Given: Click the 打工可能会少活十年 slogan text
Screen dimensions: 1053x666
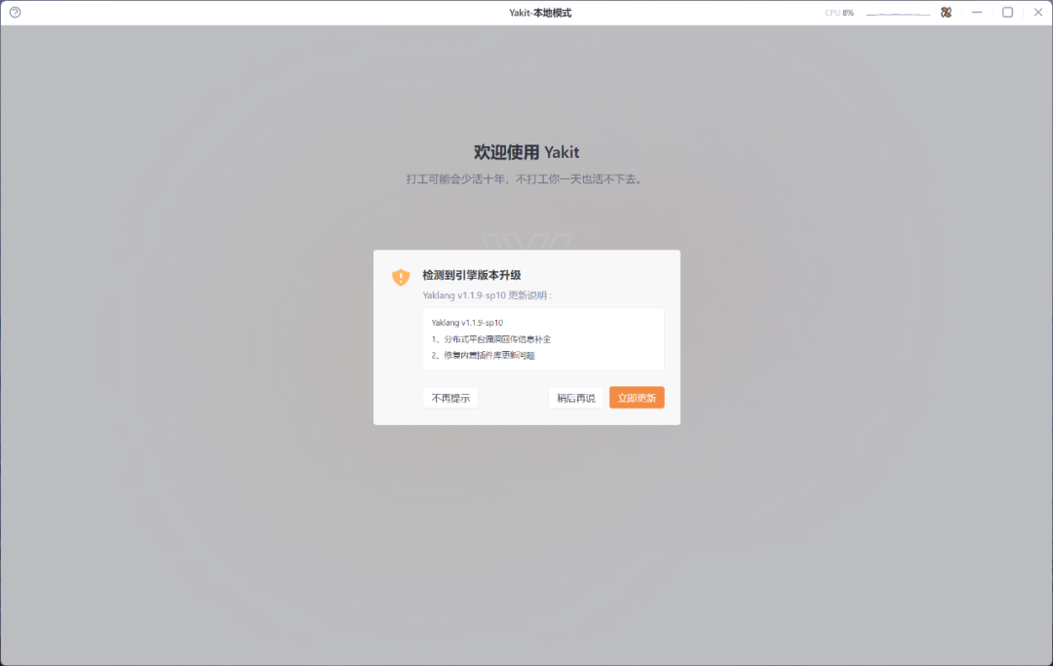Looking at the screenshot, I should point(526,179).
